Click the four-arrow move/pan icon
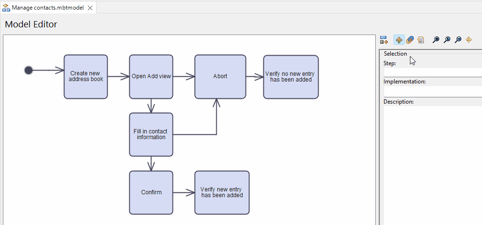The height and width of the screenshot is (225, 482). coord(469,40)
